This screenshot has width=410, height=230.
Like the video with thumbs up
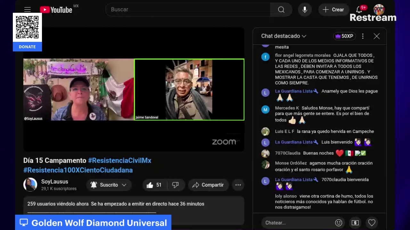point(154,185)
